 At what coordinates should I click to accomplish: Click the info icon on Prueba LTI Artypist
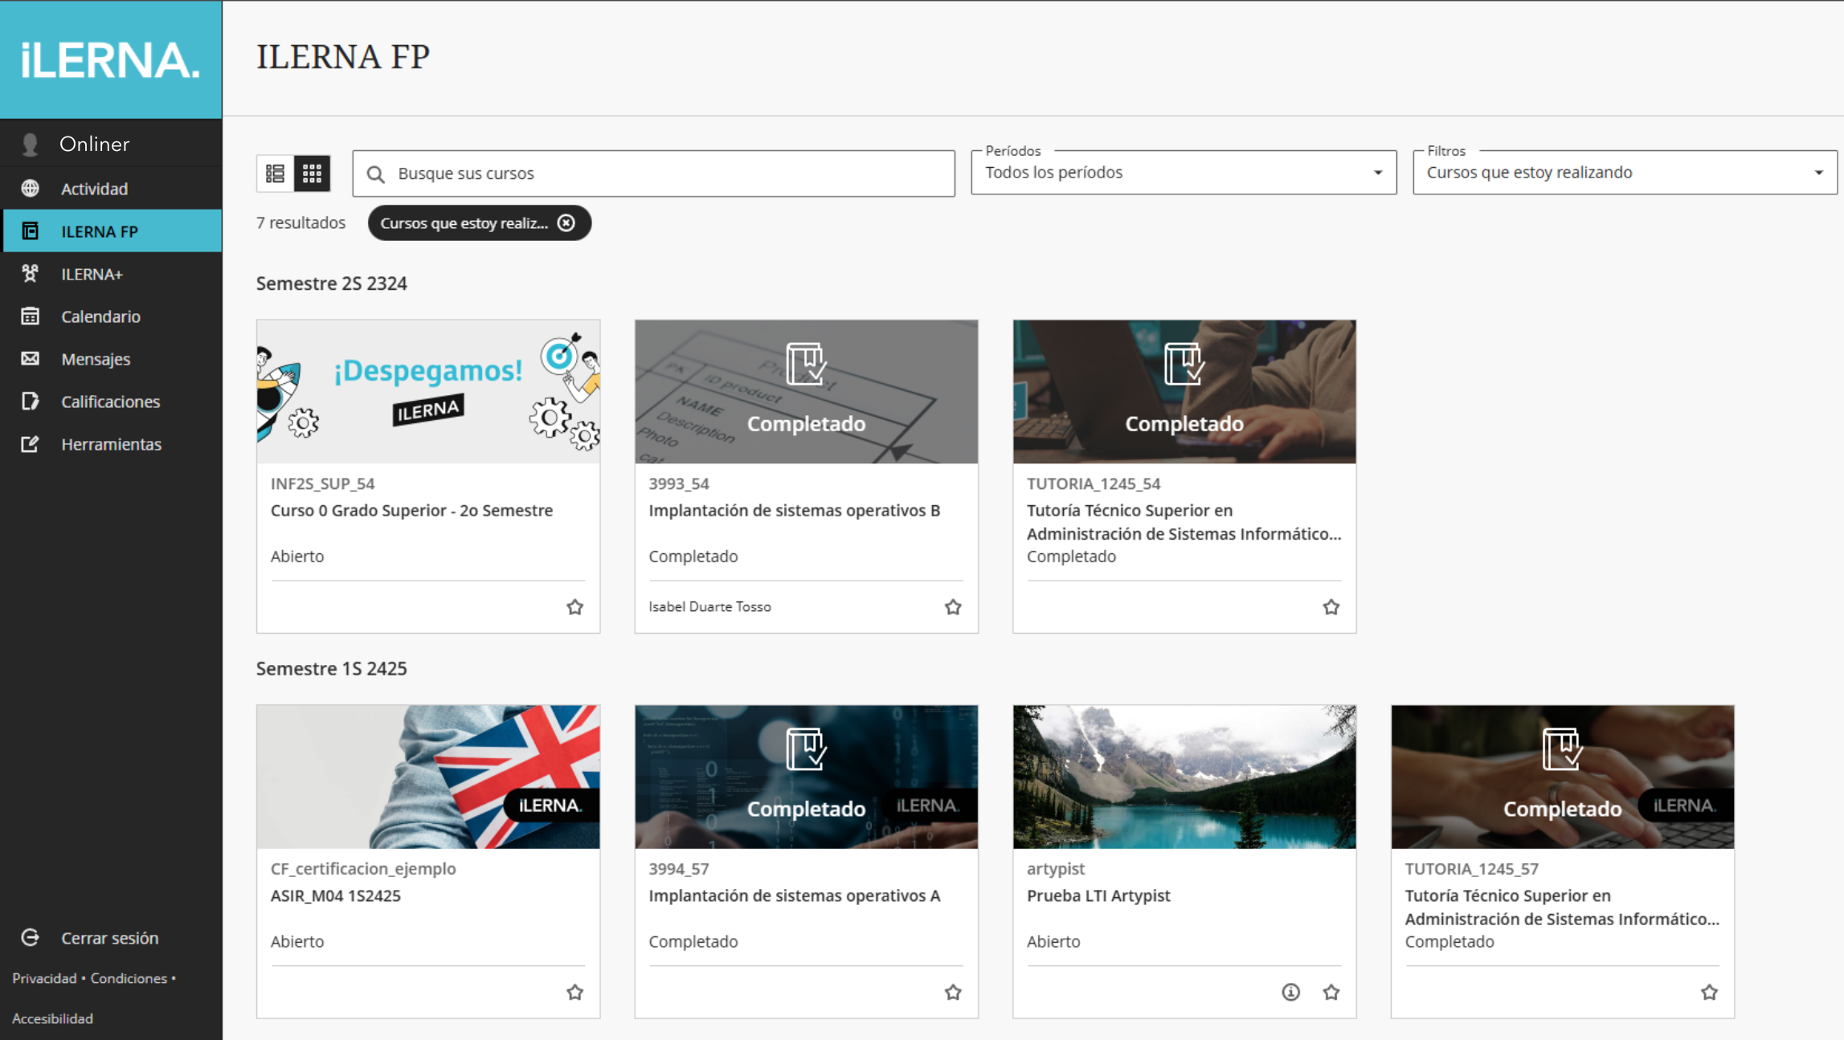(1290, 992)
